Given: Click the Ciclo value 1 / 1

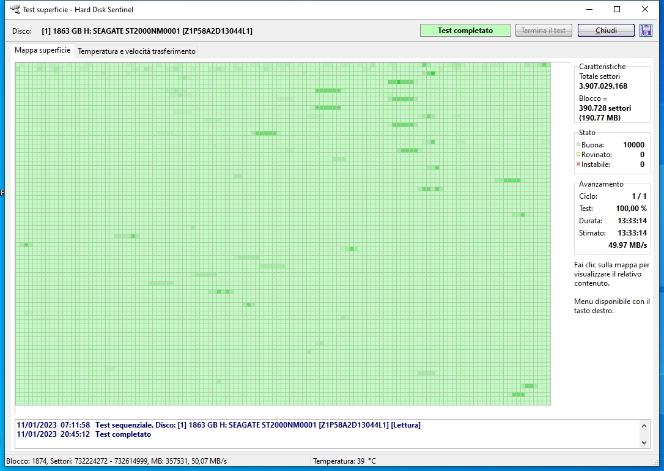Looking at the screenshot, I should point(639,196).
